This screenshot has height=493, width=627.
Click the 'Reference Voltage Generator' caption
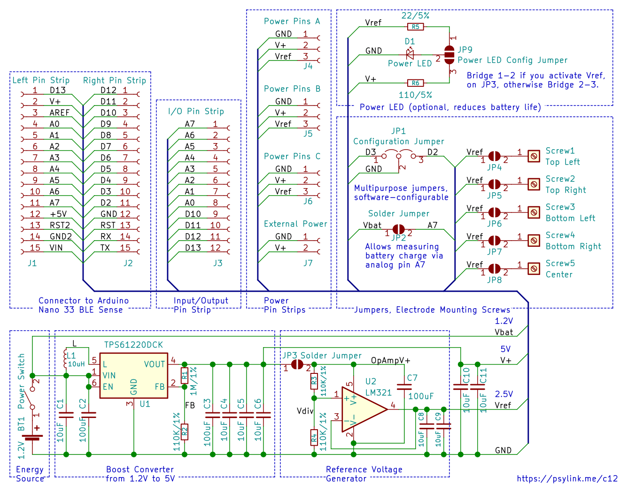(x=364, y=474)
